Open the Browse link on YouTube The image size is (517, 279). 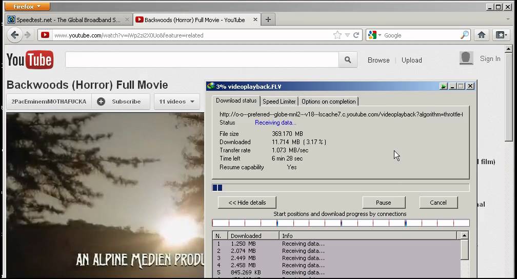379,61
